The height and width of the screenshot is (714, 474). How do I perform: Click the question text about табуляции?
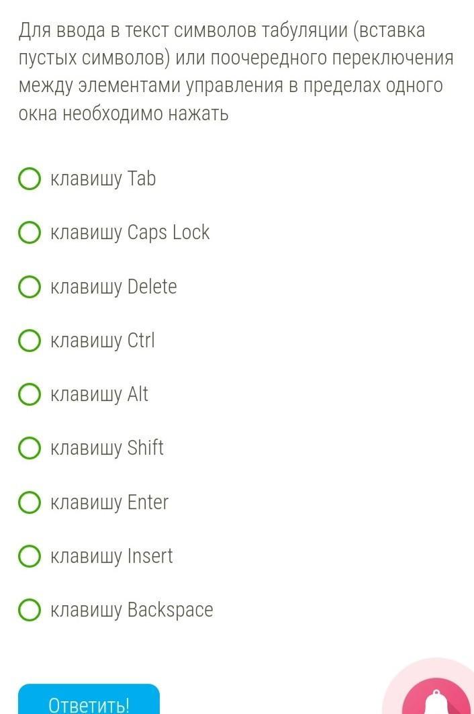[235, 73]
